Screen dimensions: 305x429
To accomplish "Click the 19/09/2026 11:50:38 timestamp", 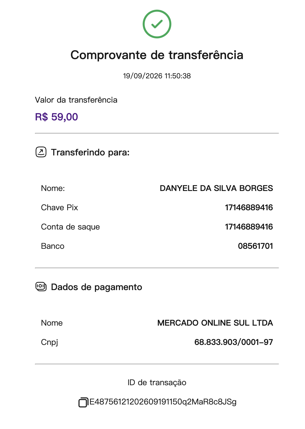I will [157, 76].
